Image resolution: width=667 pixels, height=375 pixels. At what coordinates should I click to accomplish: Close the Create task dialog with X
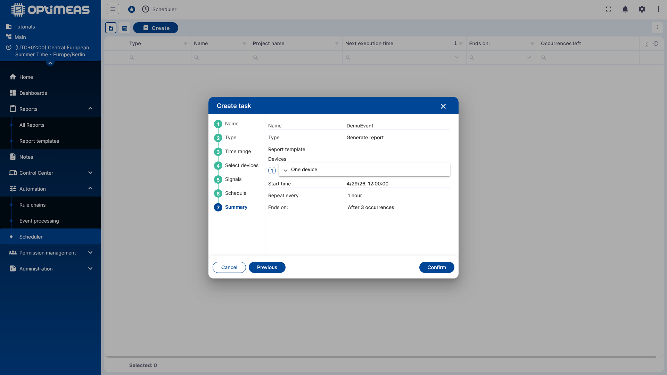pos(443,106)
